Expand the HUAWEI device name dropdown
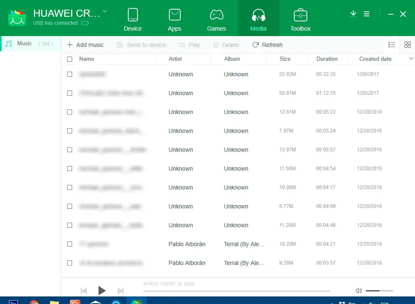 (x=104, y=11)
